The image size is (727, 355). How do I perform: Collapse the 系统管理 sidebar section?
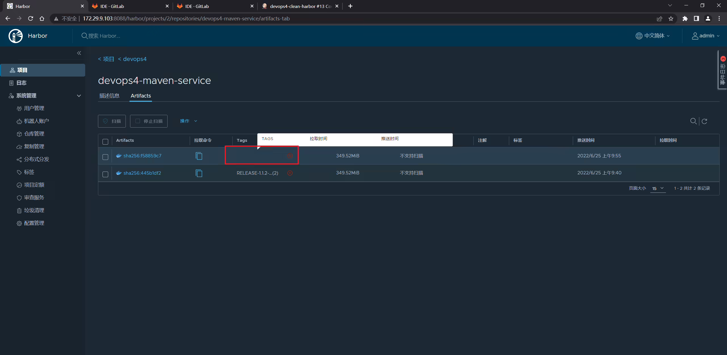coord(79,96)
